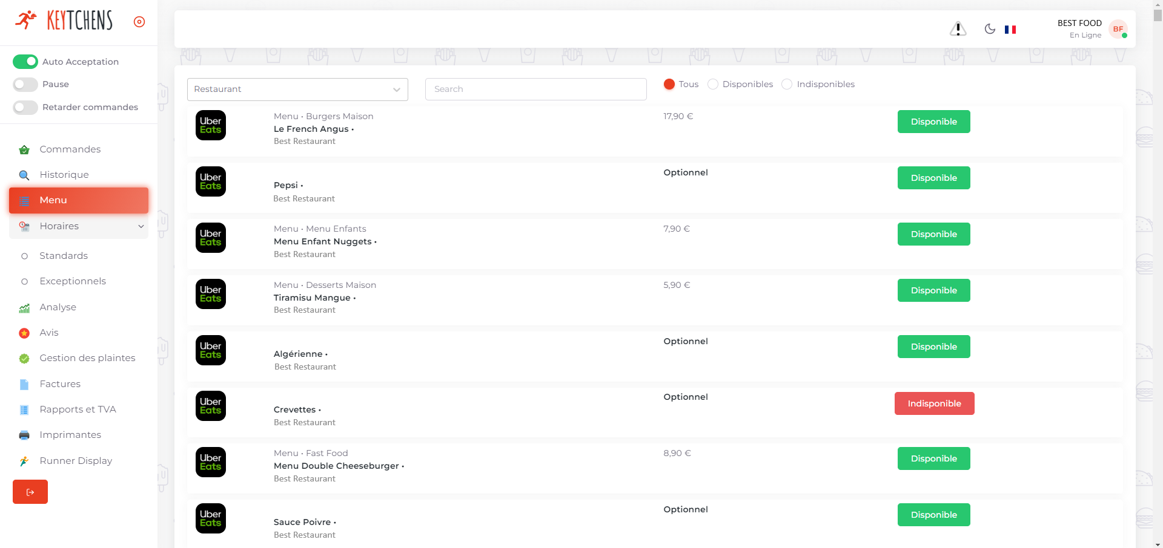Click the Uber Eats logo for Pepsi
This screenshot has width=1163, height=548.
coord(211,181)
